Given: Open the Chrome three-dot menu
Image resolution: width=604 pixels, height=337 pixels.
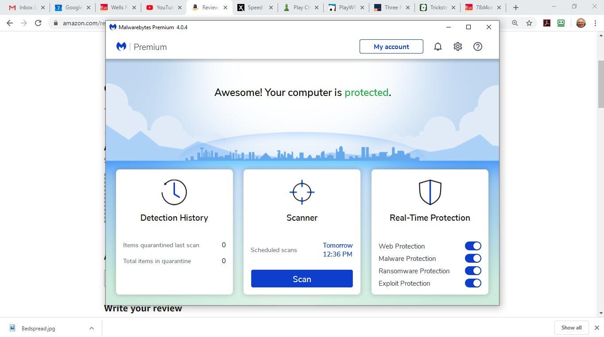Looking at the screenshot, I should [596, 23].
